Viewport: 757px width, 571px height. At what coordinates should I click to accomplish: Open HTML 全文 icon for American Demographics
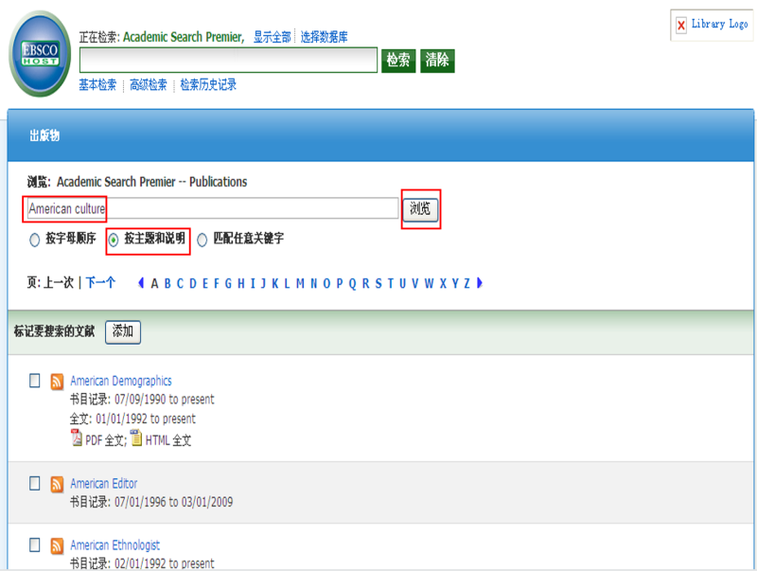(x=136, y=437)
